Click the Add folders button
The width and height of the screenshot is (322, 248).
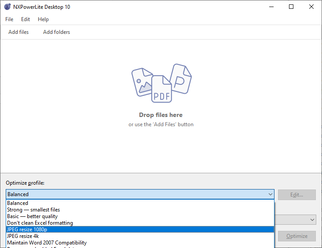click(x=56, y=32)
